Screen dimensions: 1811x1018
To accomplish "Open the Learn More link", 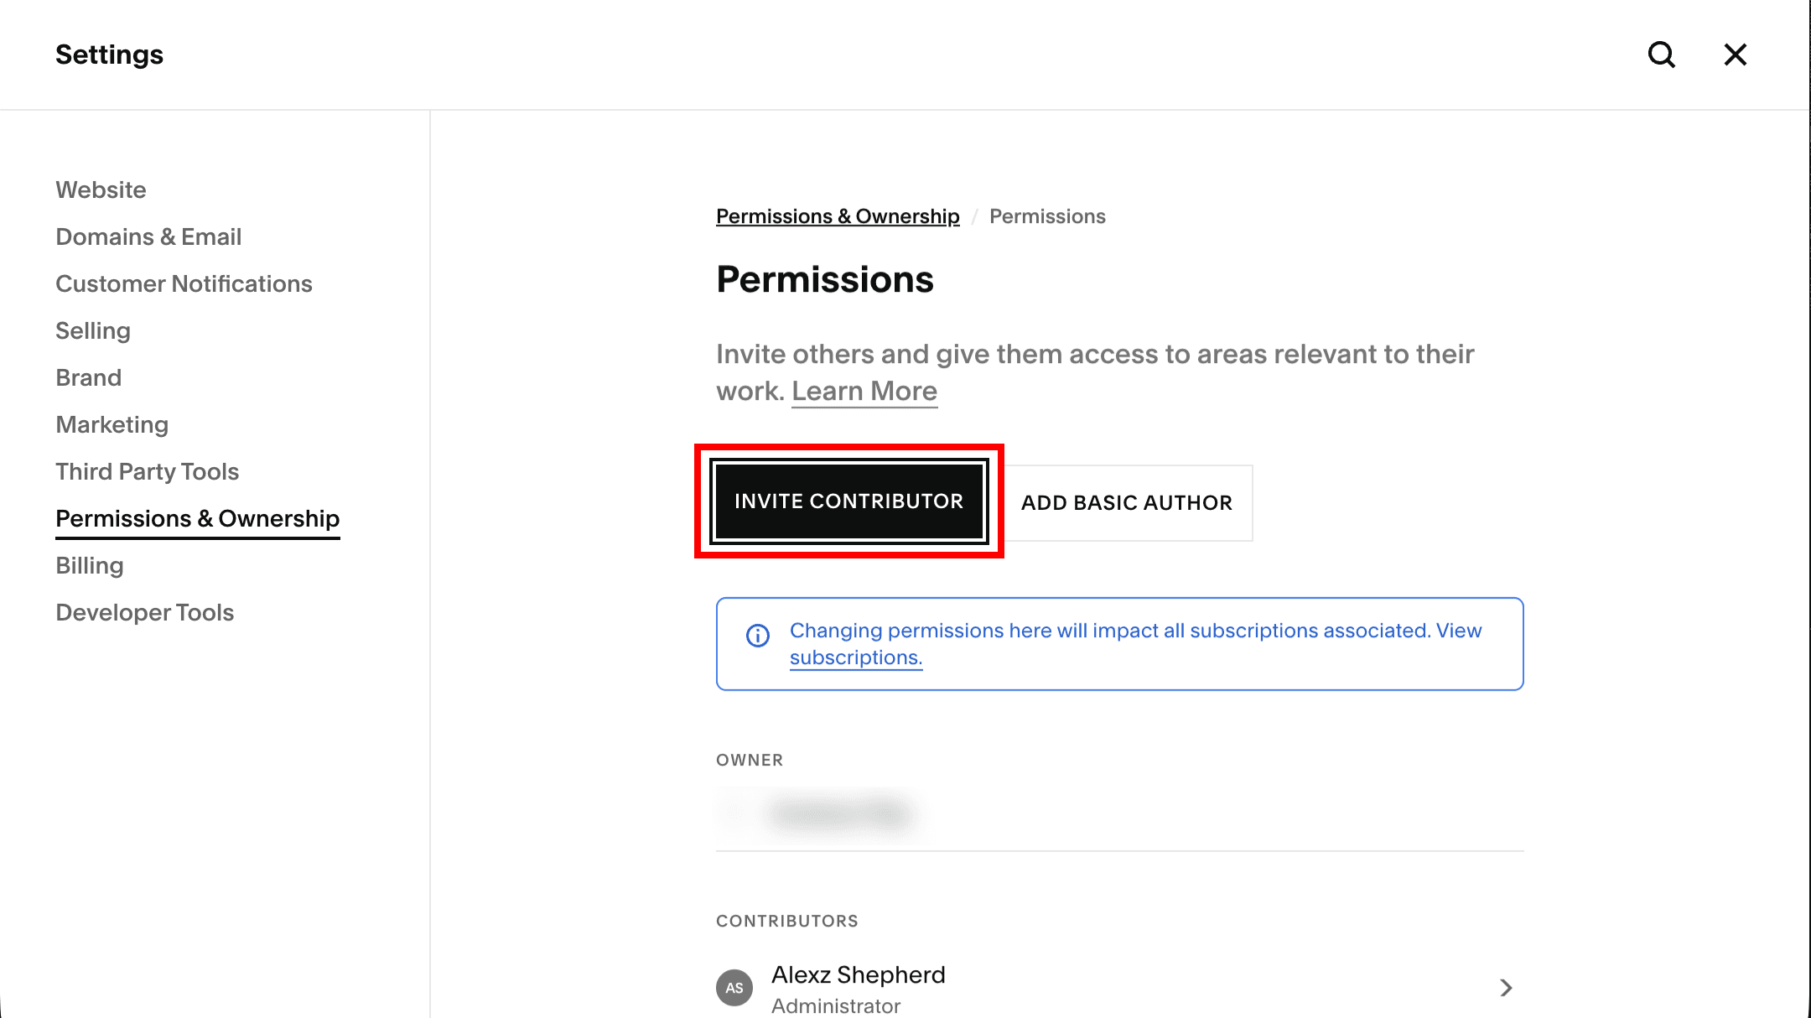I will click(864, 390).
